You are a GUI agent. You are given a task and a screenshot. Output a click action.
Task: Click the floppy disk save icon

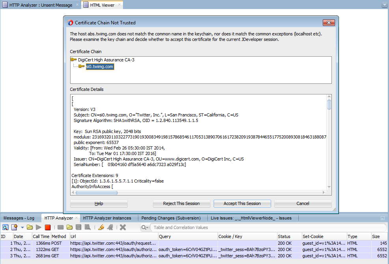[x=79, y=227]
